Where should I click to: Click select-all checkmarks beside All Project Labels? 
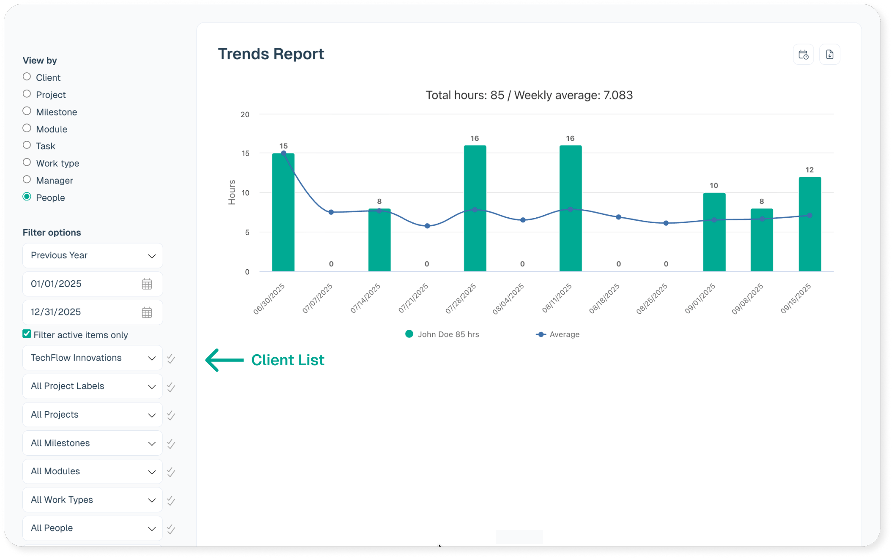click(171, 387)
